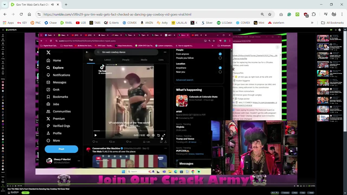Click the Save button below the video

pyautogui.click(x=302, y=193)
